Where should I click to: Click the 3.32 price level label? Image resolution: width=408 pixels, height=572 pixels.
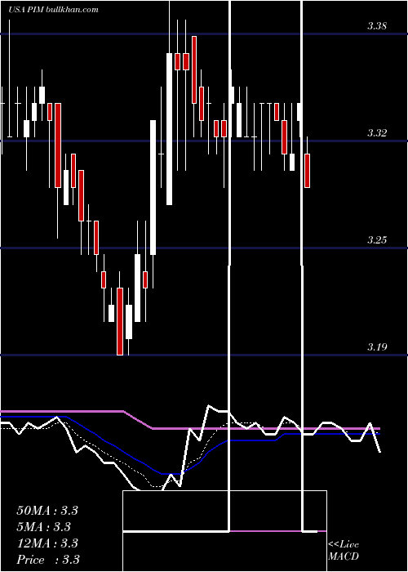pyautogui.click(x=377, y=132)
